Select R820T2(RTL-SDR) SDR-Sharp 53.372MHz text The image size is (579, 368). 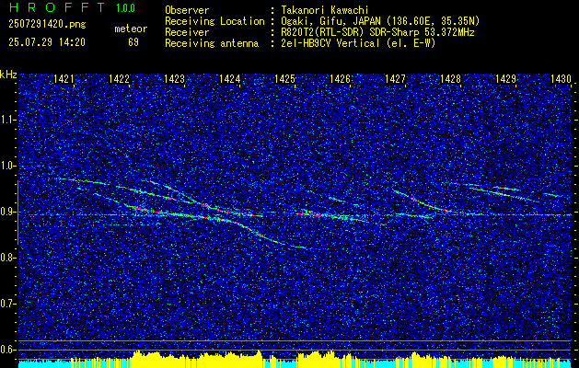click(x=377, y=32)
